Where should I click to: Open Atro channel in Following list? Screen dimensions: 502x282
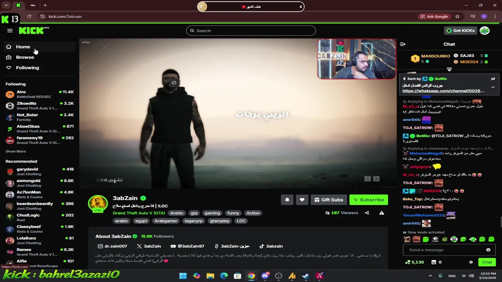coord(39,94)
